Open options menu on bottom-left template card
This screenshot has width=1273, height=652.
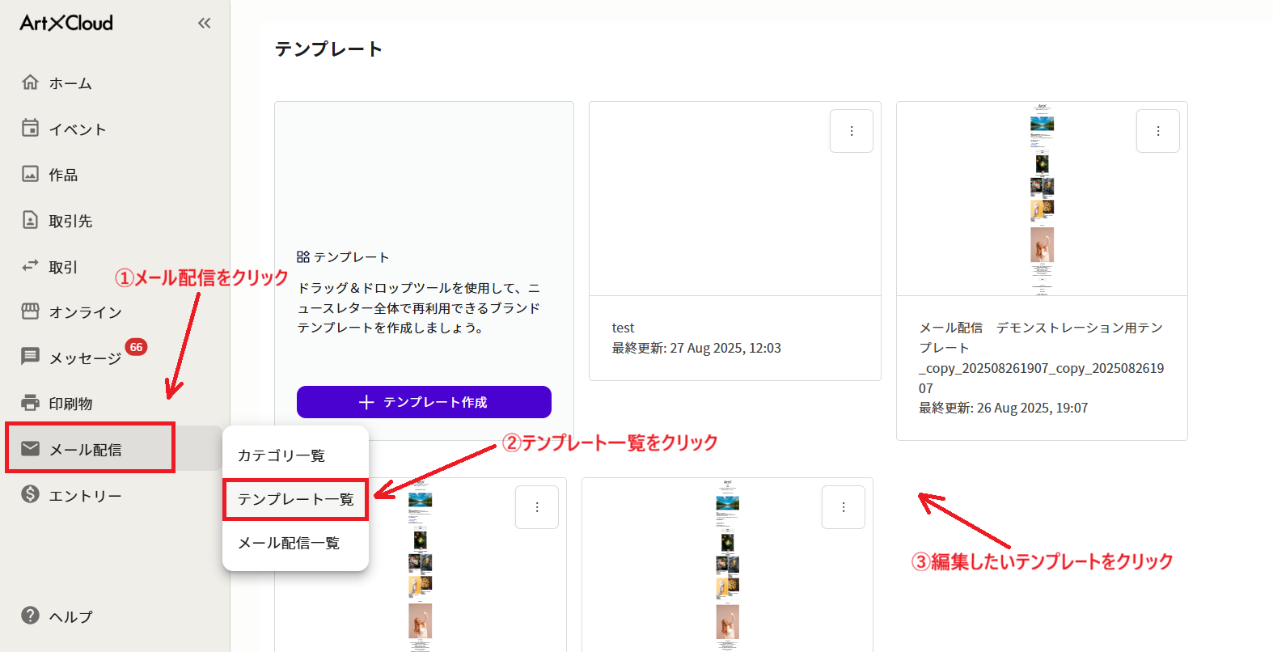tap(537, 507)
